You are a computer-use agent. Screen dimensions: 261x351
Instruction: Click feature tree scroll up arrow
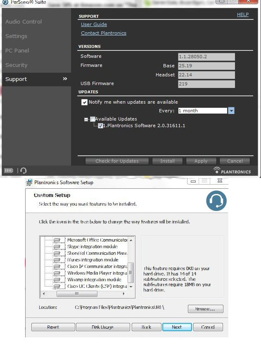tap(131, 240)
